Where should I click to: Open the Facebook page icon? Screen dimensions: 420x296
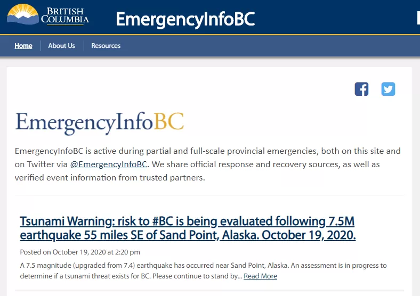point(361,89)
